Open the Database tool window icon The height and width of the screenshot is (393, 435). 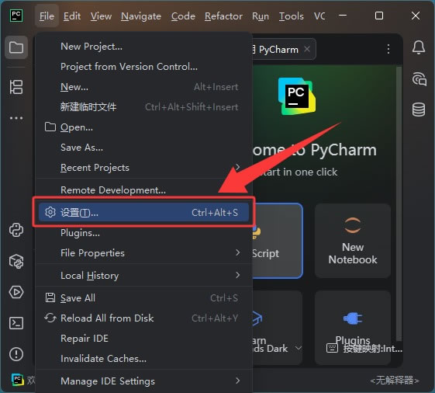(x=419, y=110)
